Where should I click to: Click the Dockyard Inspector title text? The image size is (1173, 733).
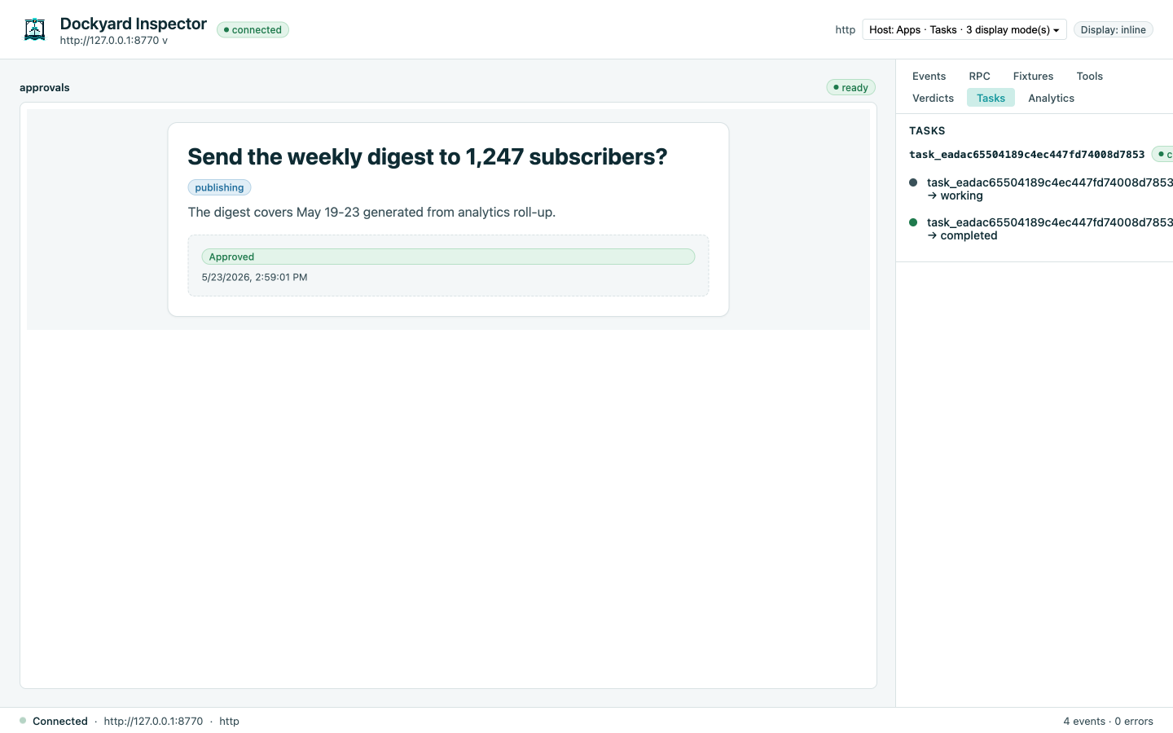coord(134,24)
